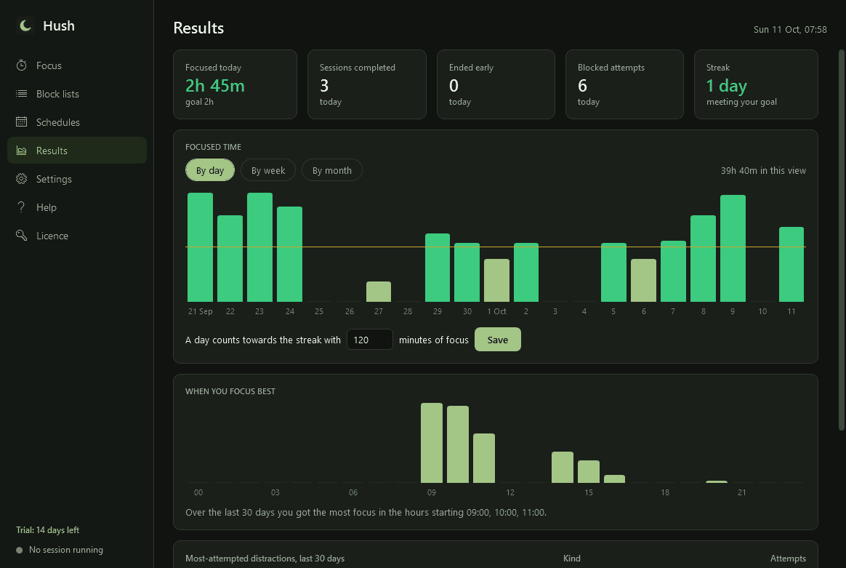
Task: Open the Help page
Action: pos(77,207)
